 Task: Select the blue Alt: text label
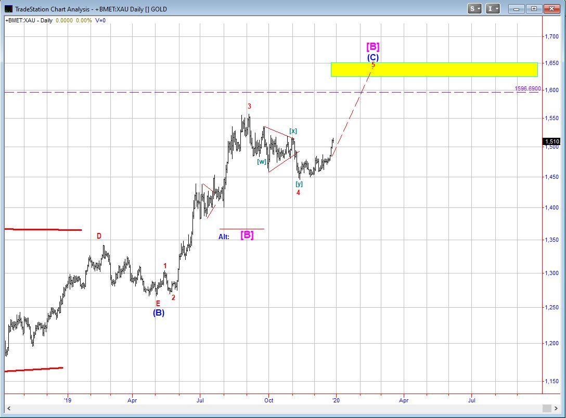tap(224, 237)
